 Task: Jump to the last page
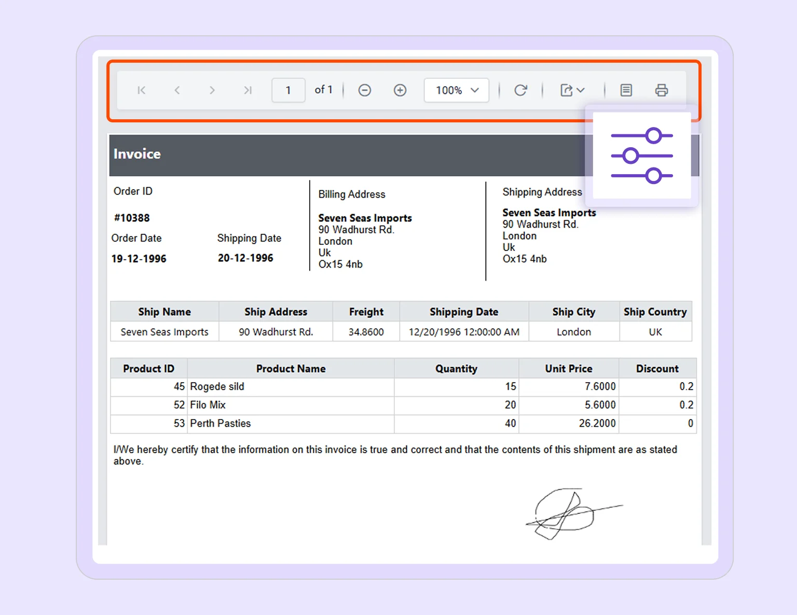click(248, 90)
